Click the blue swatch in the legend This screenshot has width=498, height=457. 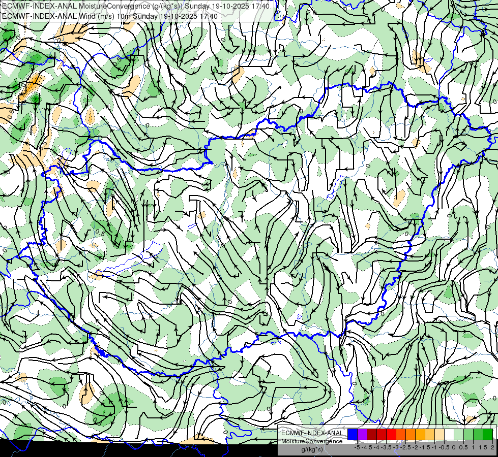pos(353,434)
